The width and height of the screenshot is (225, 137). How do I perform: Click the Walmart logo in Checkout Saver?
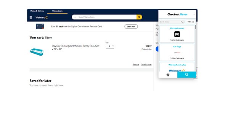click(177, 70)
